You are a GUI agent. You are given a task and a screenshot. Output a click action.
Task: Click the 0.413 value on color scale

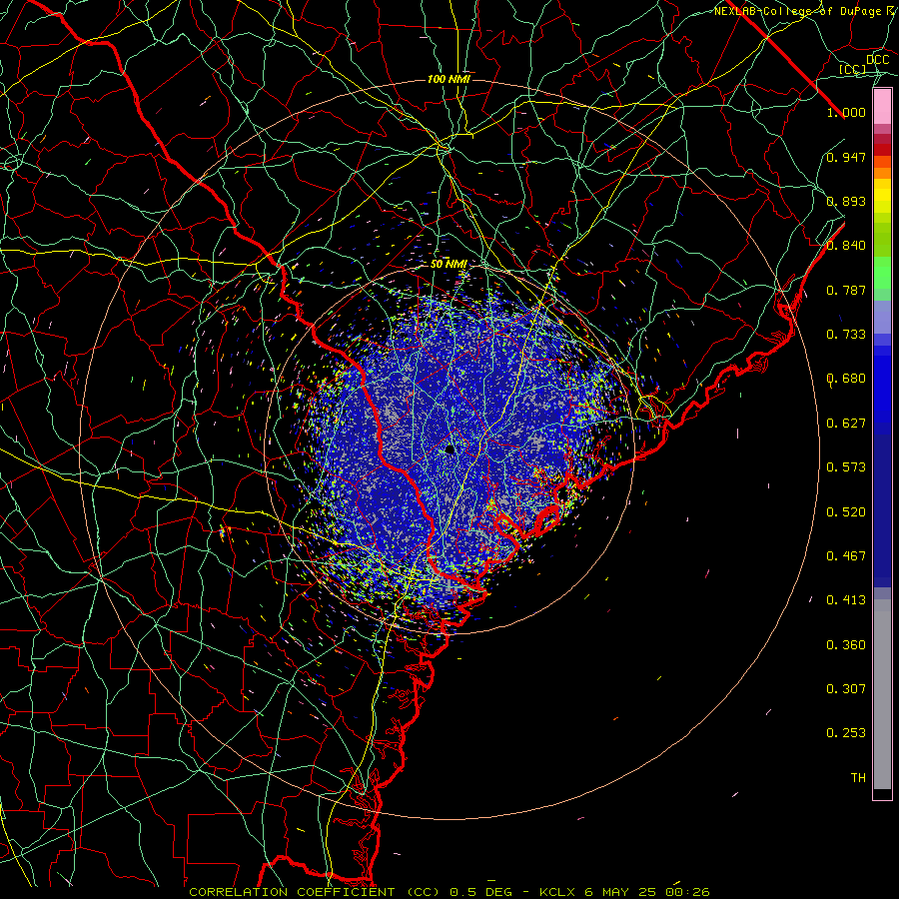846,600
